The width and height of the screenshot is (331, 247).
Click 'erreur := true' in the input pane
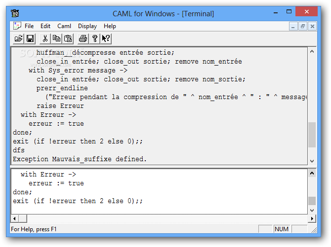coord(56,183)
